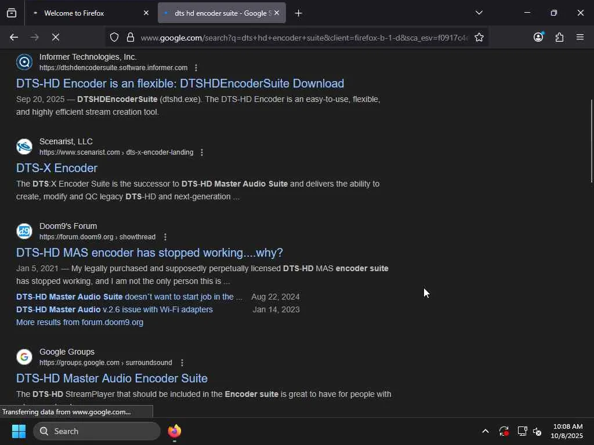Open a new tab with plus button
This screenshot has width=594, height=445.
[x=299, y=13]
